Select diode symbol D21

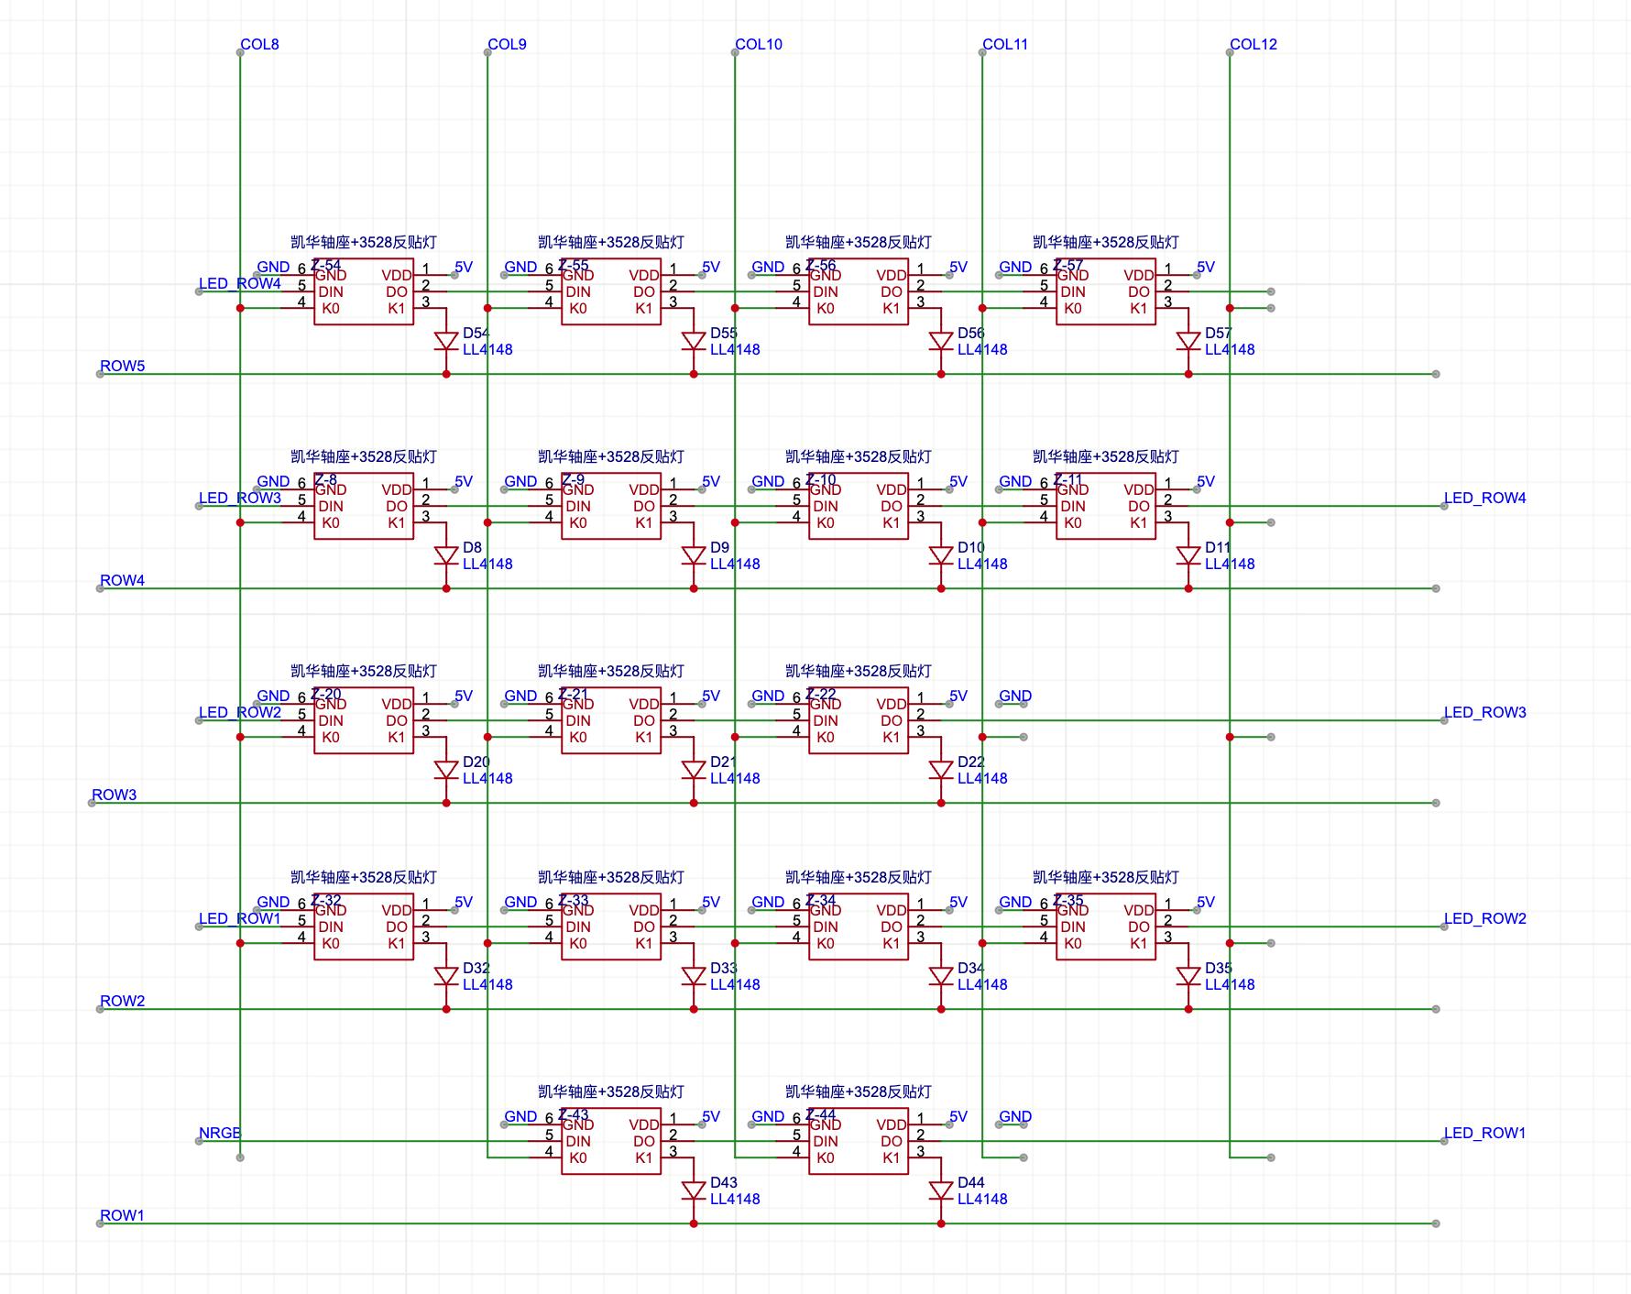click(x=694, y=770)
